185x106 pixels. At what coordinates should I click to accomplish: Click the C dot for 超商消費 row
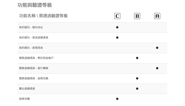pos(117,99)
